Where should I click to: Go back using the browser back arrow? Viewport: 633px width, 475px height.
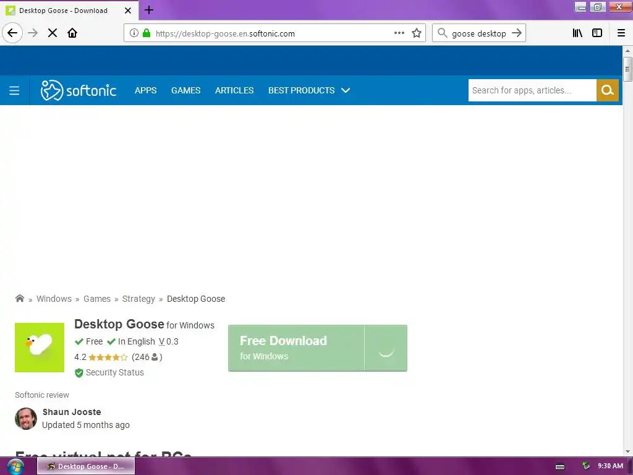12,33
